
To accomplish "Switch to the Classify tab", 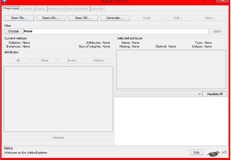I will tap(27, 9).
